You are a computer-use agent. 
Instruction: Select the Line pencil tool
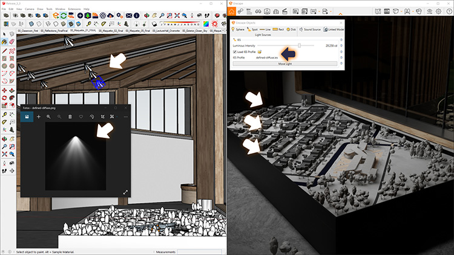click(4, 51)
